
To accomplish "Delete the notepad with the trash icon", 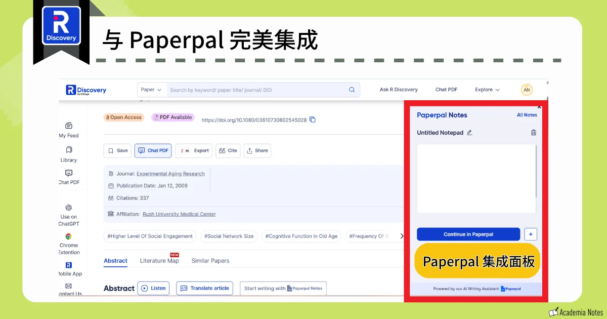I will click(x=534, y=133).
